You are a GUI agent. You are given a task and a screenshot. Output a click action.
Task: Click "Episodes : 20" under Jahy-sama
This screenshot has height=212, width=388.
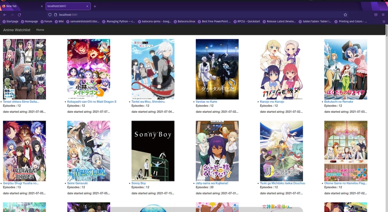(205, 187)
